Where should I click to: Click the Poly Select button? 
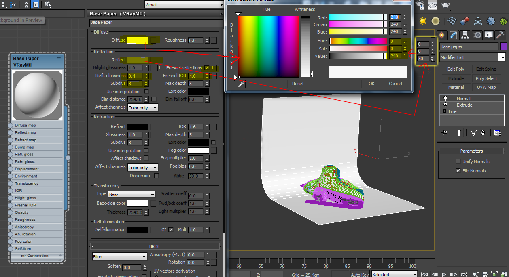(486, 78)
